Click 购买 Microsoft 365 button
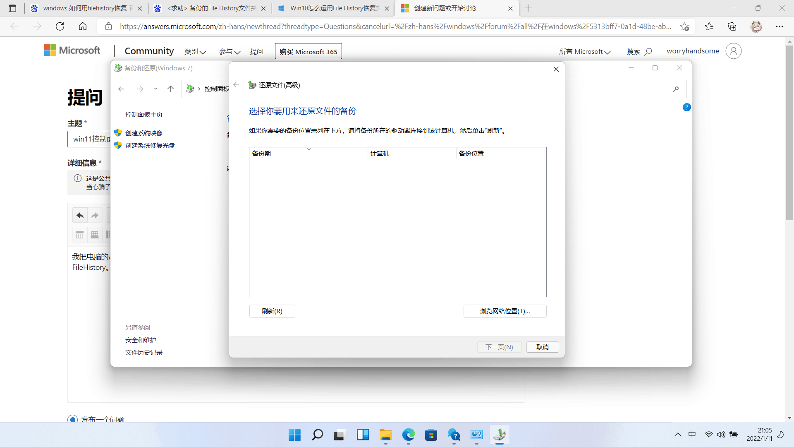 (309, 51)
